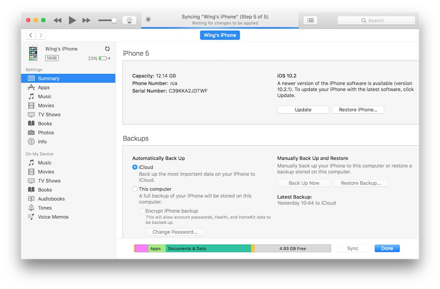Open Photos in the sidebar

click(68, 132)
